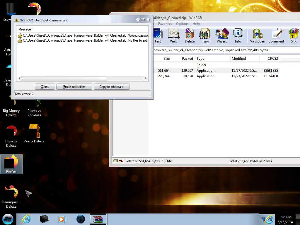This screenshot has width=300, height=225.
Task: Show archive Info
Action: (238, 35)
